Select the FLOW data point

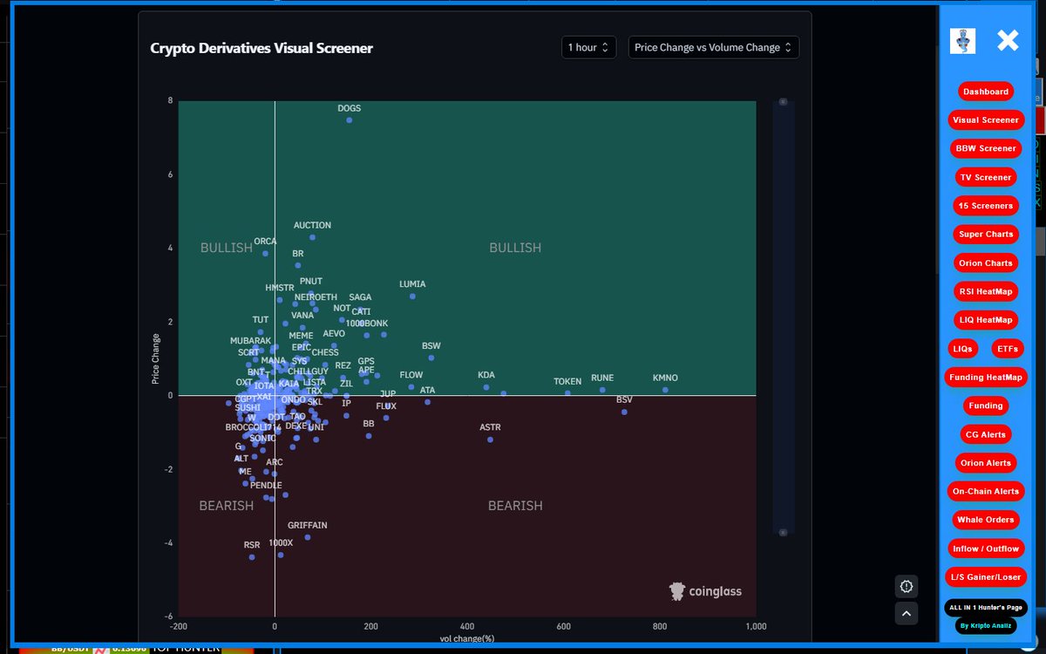tap(411, 387)
